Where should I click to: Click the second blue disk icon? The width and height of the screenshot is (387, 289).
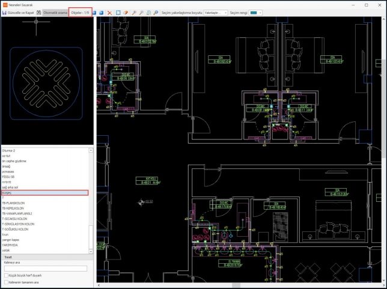(102, 12)
